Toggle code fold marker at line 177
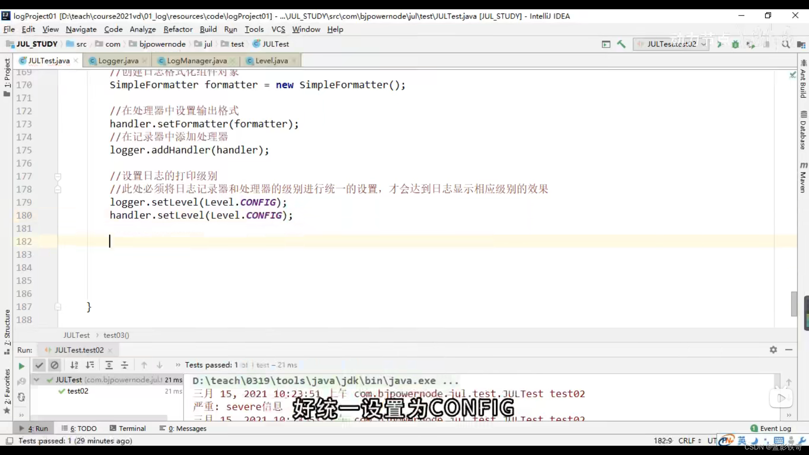 pos(58,177)
